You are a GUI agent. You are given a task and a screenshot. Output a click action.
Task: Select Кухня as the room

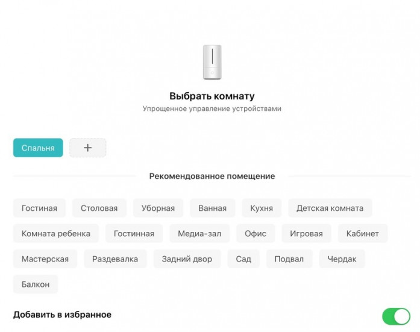[262, 208]
